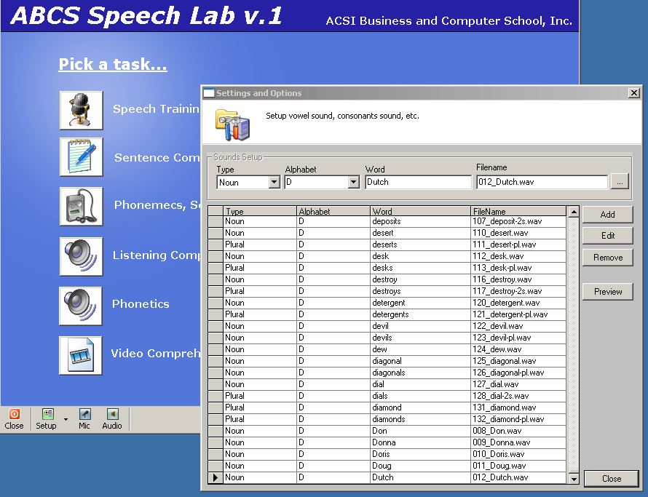Screen dimensions: 648x497
Task: Select the file cell '132_diamond-pl.wav'
Action: click(518, 419)
